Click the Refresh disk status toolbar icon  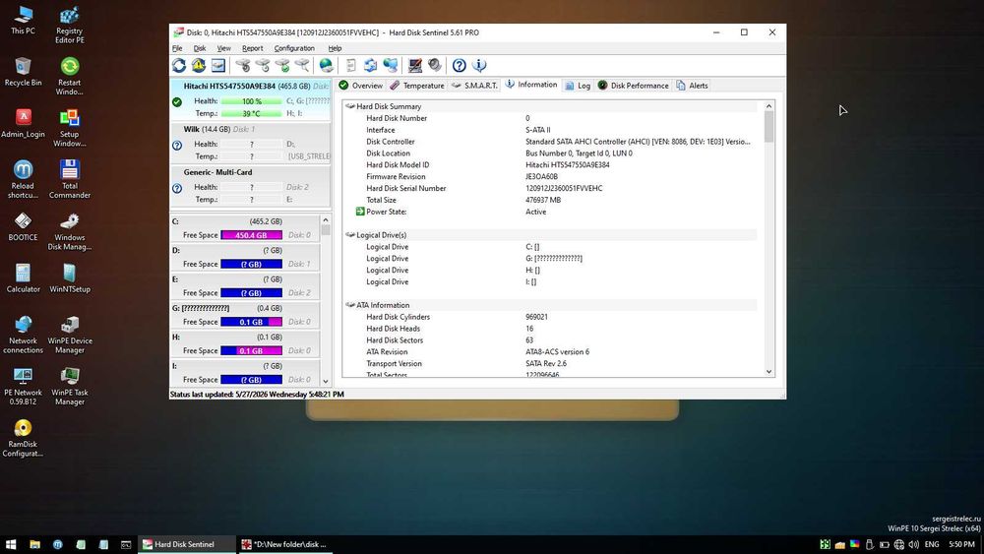tap(179, 65)
